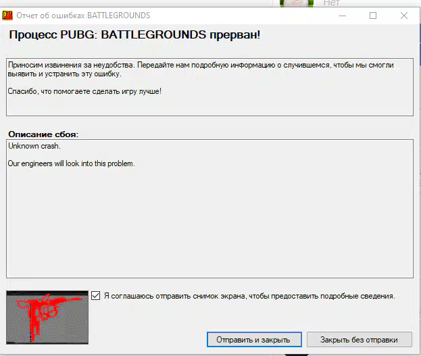This screenshot has width=421, height=356.
Task: Maximize the crash report dialog window
Action: (x=373, y=15)
